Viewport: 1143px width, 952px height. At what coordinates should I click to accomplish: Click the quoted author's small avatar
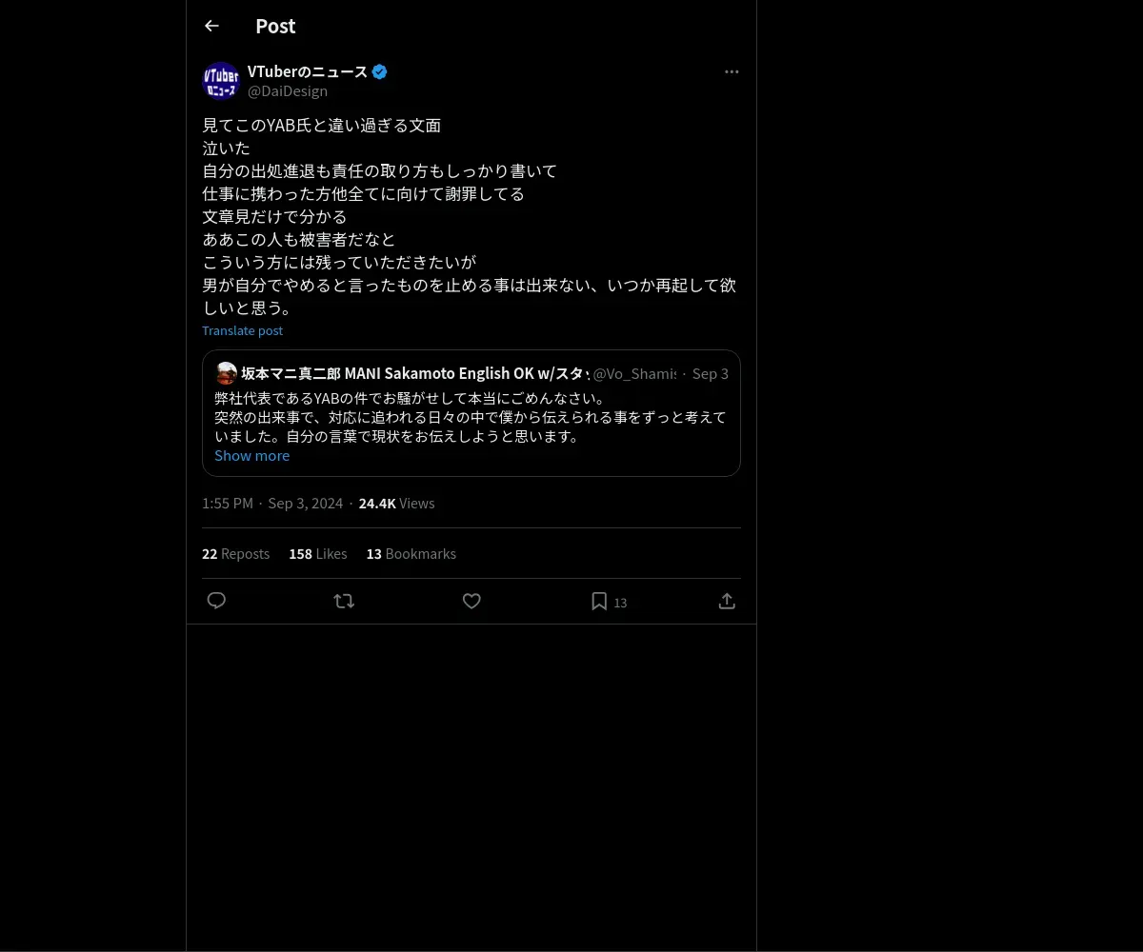(226, 373)
